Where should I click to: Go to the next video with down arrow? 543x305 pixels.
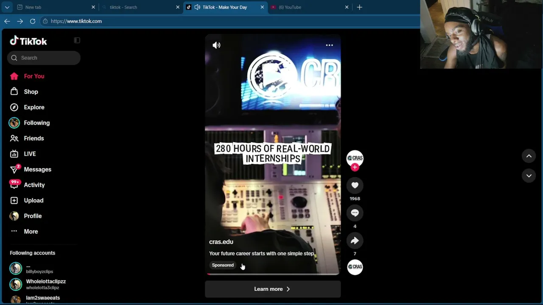tap(529, 175)
